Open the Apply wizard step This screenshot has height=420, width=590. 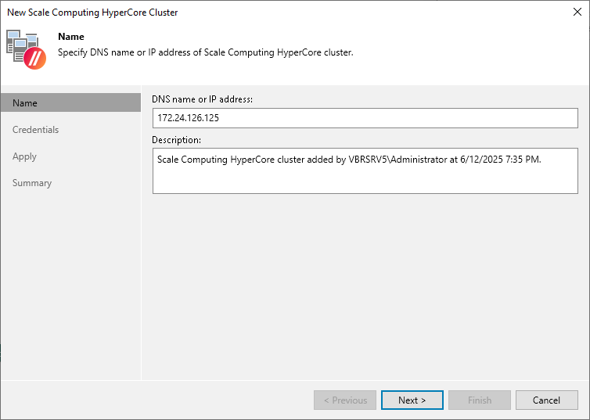(x=25, y=156)
